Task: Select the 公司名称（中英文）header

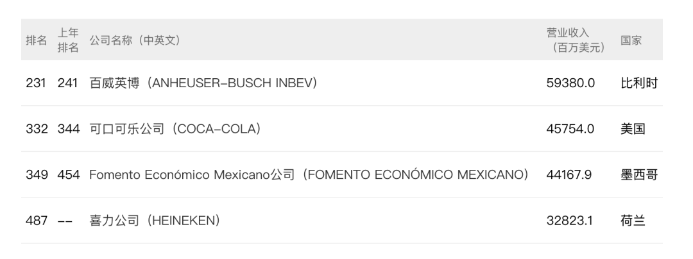Action: click(135, 40)
